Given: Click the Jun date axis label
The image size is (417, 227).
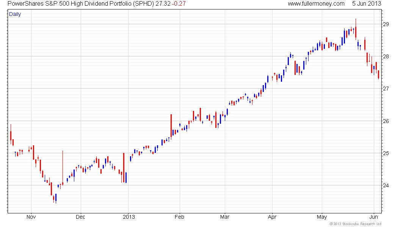Looking at the screenshot, I should point(374,217).
